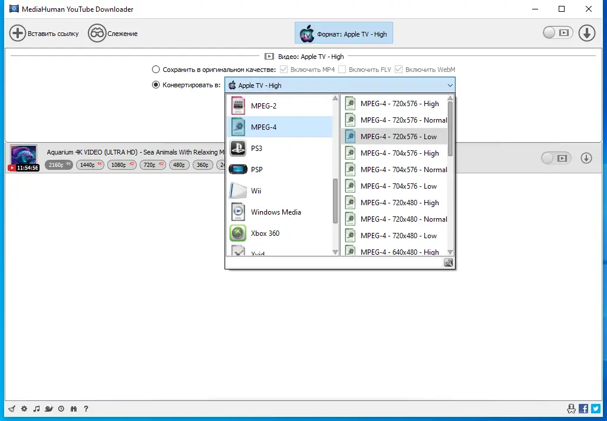Image resolution: width=607 pixels, height=421 pixels.
Task: Click the preset list scroll-up arrow
Action: point(450,98)
